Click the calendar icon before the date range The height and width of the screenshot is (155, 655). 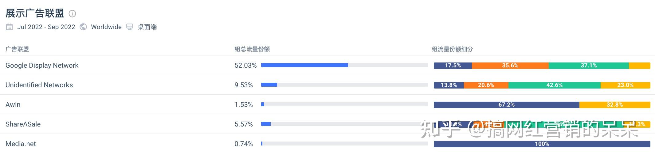[10, 27]
